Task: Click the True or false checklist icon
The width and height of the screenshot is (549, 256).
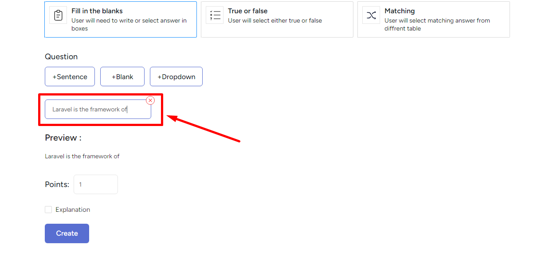Action: pyautogui.click(x=215, y=15)
